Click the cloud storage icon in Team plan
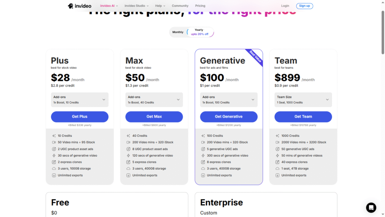385x217 pixels. coord(277,169)
